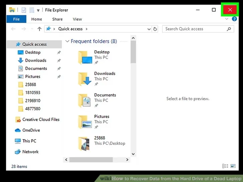243x182 pixels.
Task: Switch to details view in status bar
Action: (225, 166)
